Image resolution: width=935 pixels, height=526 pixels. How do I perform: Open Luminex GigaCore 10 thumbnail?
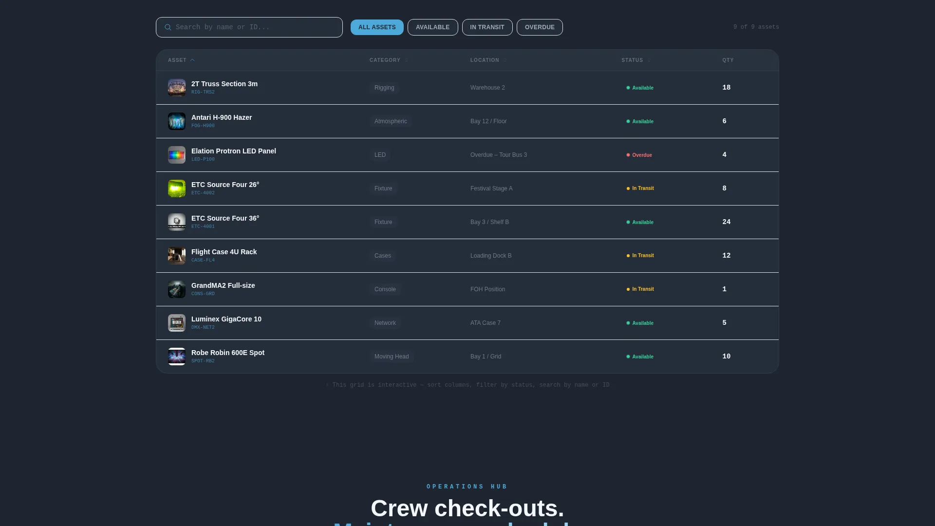(x=177, y=323)
